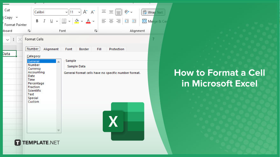
Task: Toggle Bold formatting
Action: click(x=37, y=21)
